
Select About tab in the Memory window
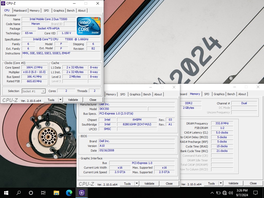click(242, 94)
